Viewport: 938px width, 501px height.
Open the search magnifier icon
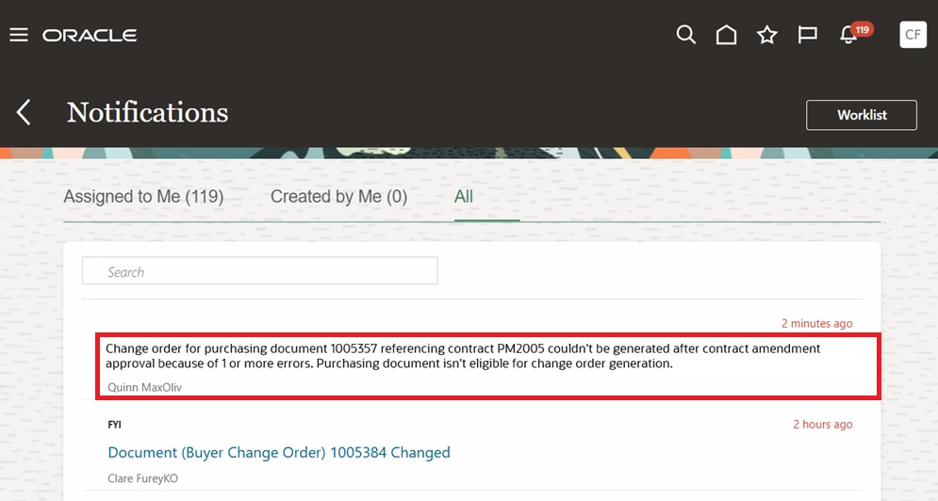685,35
